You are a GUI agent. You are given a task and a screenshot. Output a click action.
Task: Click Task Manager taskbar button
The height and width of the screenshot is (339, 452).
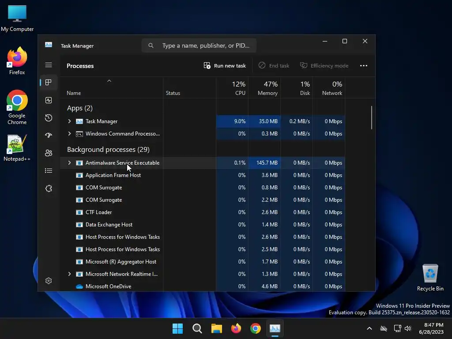275,328
